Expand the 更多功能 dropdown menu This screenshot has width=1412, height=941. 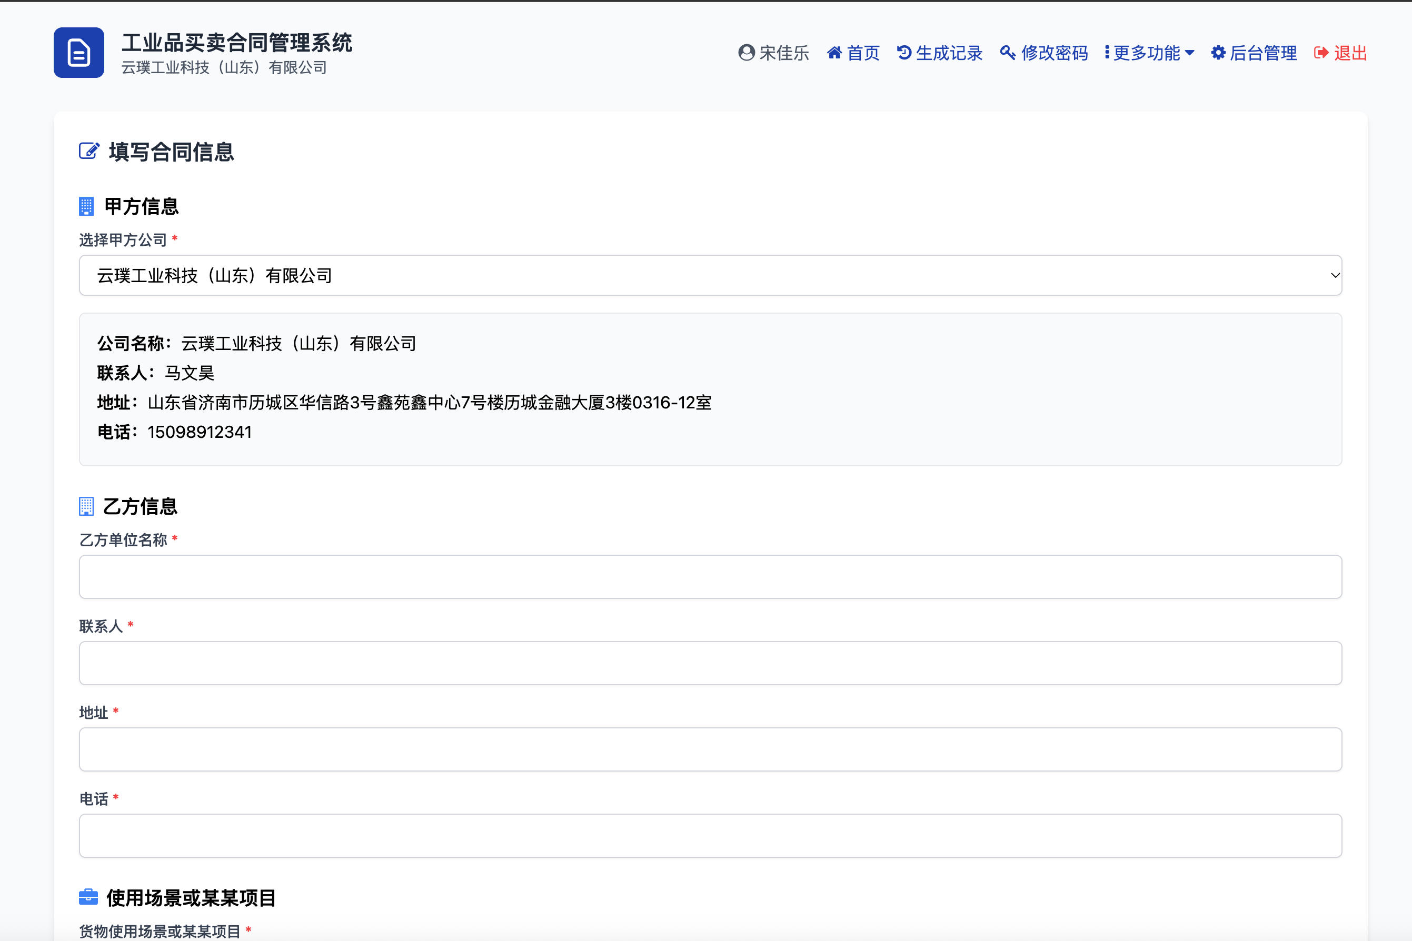tap(1150, 53)
